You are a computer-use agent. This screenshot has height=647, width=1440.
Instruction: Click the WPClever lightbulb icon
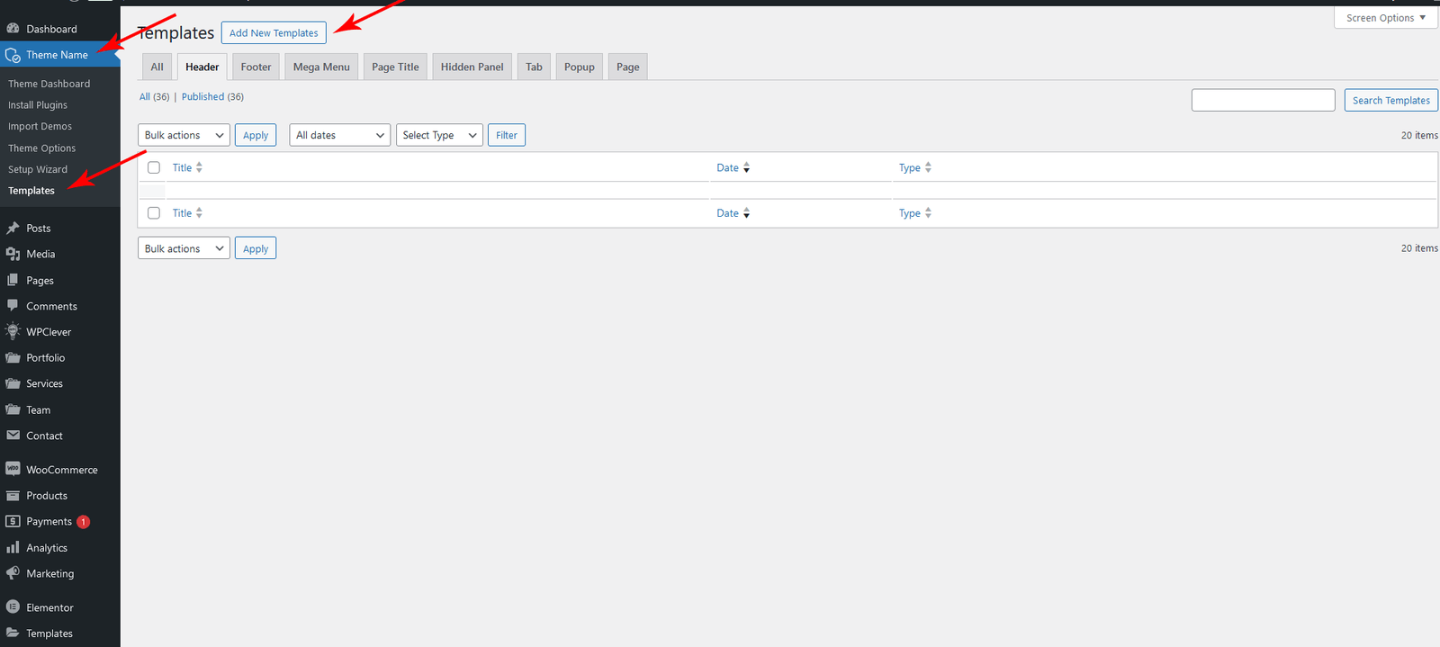[13, 331]
